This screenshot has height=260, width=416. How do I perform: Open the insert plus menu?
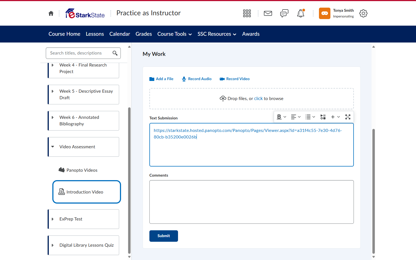point(335,117)
